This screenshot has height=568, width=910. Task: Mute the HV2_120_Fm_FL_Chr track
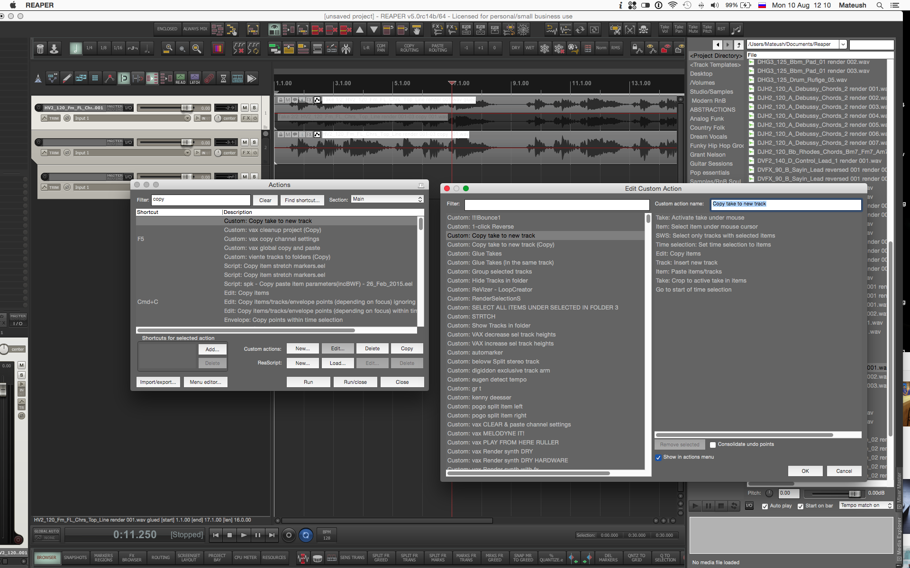point(245,108)
